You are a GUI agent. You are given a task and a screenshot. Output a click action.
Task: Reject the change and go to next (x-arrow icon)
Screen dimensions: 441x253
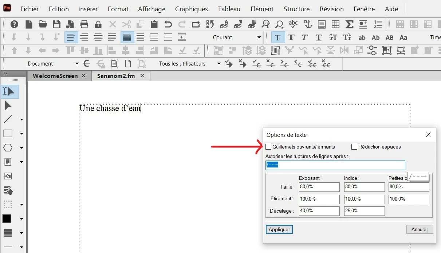243,64
